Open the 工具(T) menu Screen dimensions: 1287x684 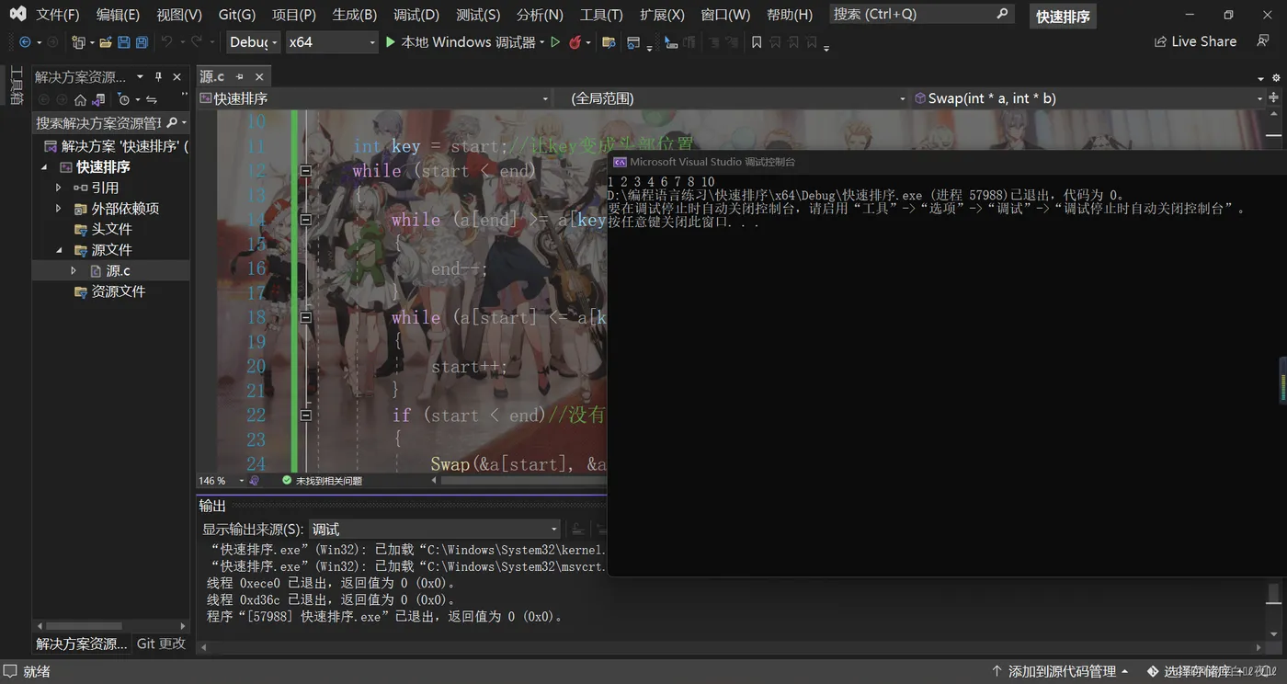[601, 15]
